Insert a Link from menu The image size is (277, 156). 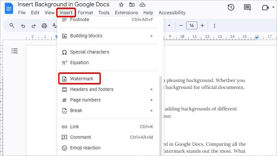tap(108, 127)
